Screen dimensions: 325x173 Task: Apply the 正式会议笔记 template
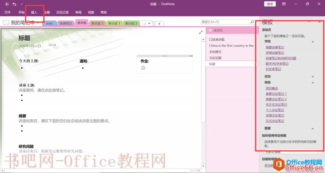tap(275, 121)
